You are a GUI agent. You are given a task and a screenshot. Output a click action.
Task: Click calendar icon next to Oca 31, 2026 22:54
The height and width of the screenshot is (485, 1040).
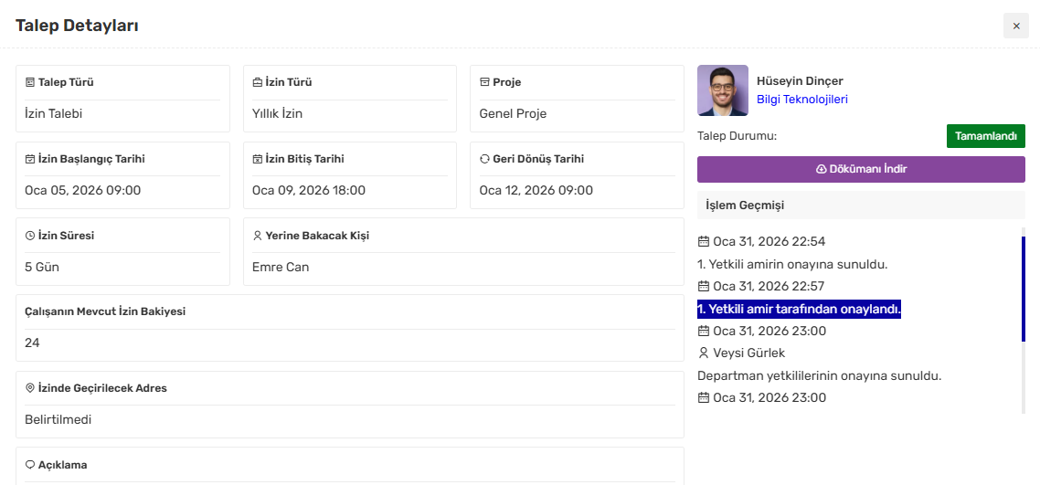pos(703,242)
